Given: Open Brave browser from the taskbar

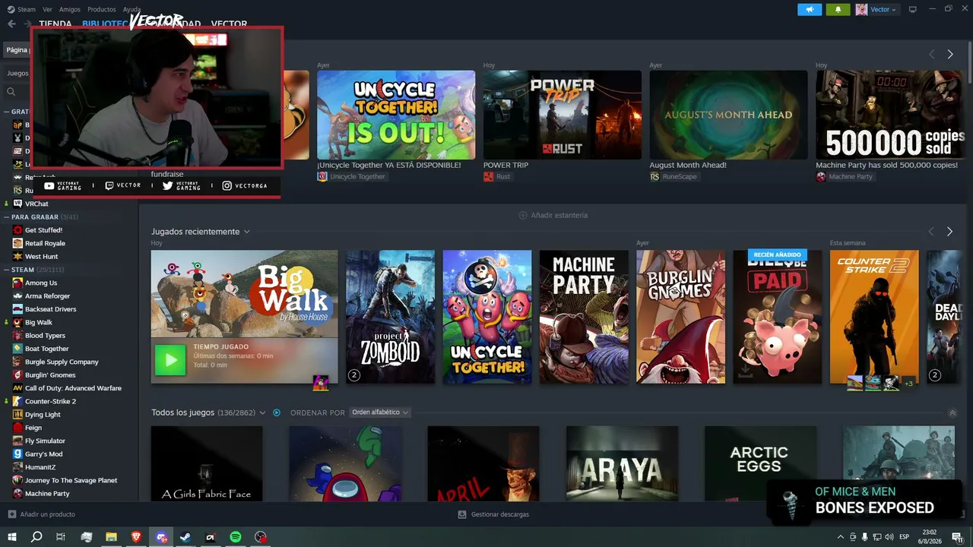Looking at the screenshot, I should [136, 537].
